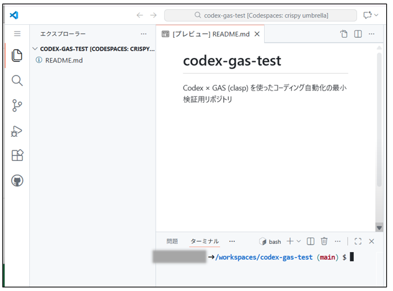Screen dimensions: 393x291
Task: Open the Search view in activity bar
Action: click(x=17, y=80)
